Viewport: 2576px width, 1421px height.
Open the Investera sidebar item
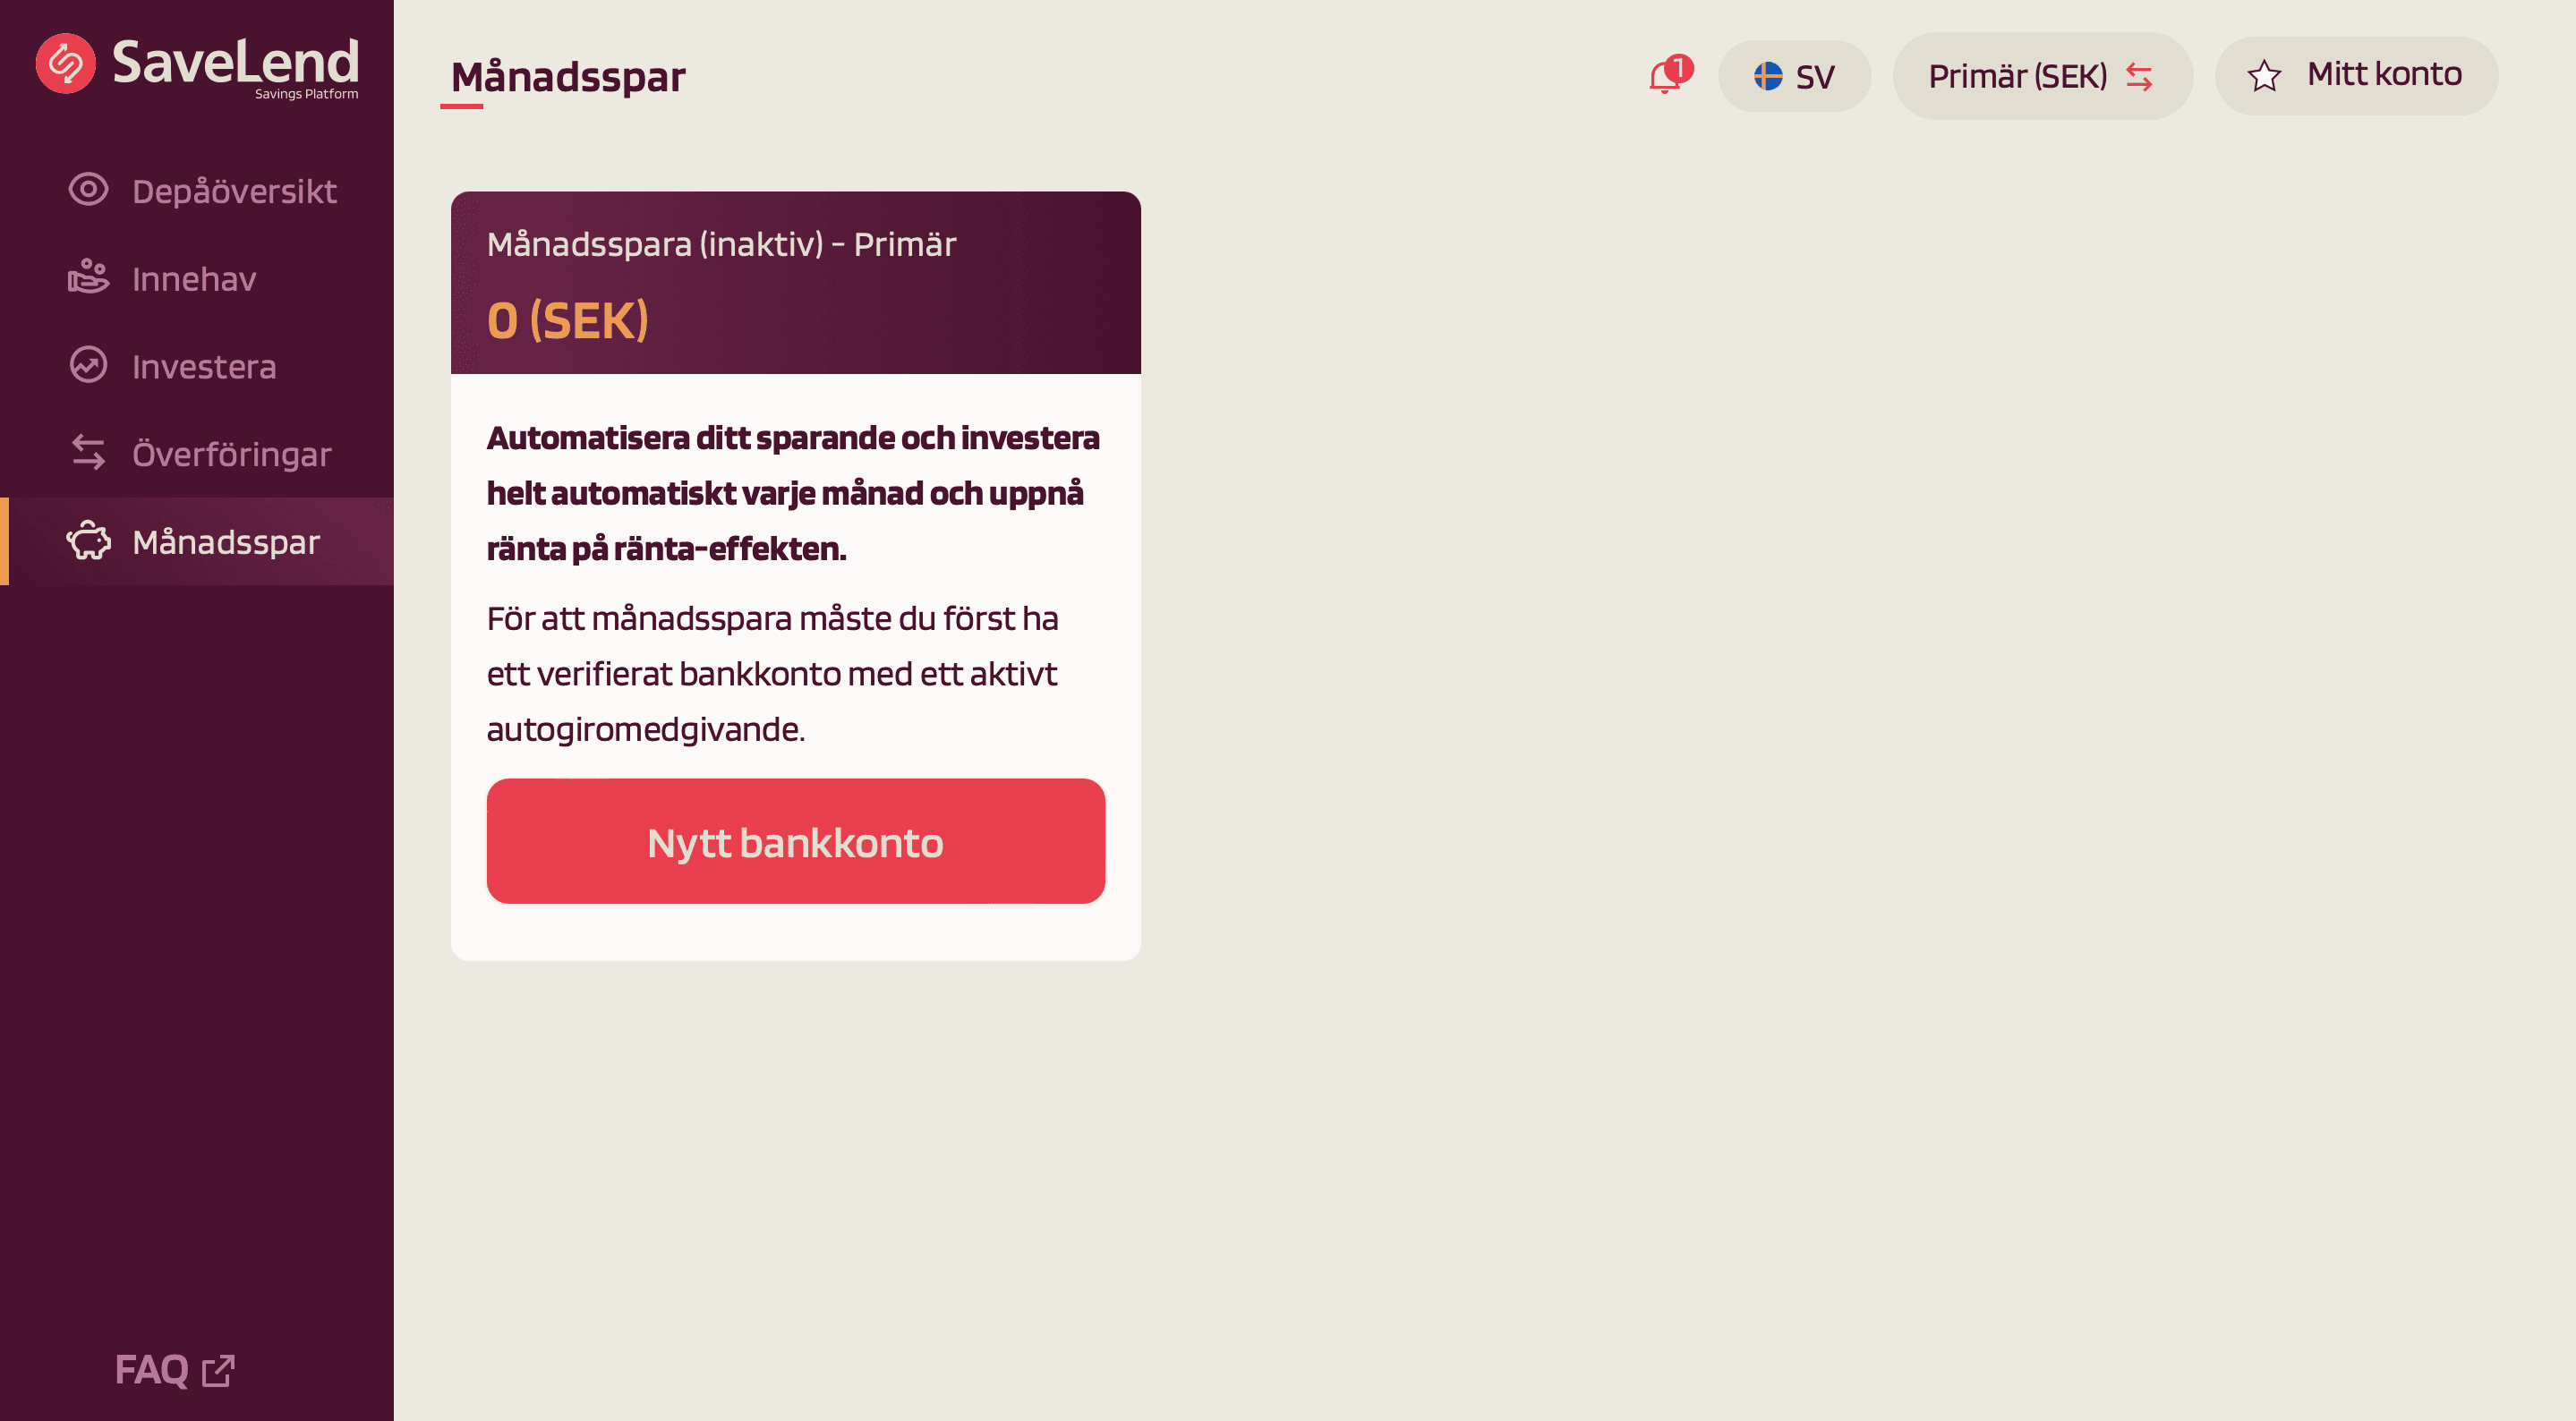click(204, 367)
